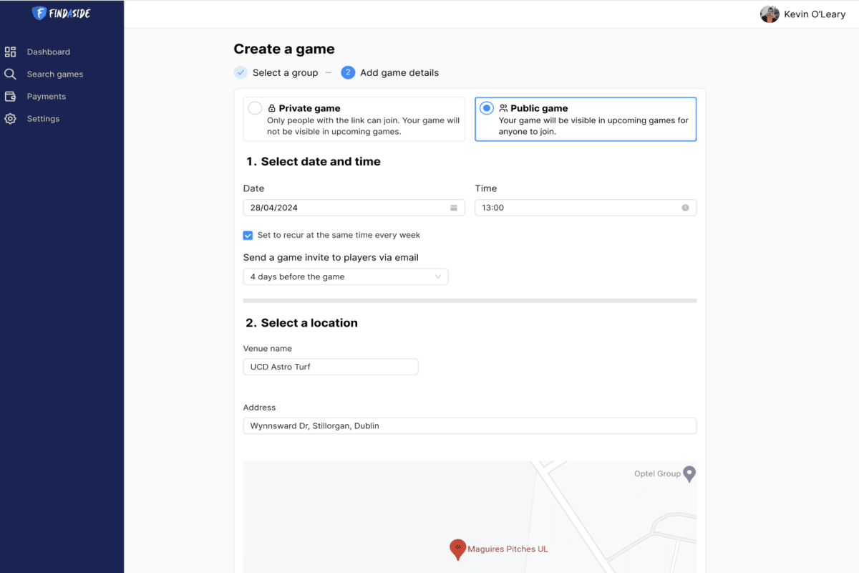
Task: Expand dropdown chevron for 4 days before
Action: coord(438,276)
